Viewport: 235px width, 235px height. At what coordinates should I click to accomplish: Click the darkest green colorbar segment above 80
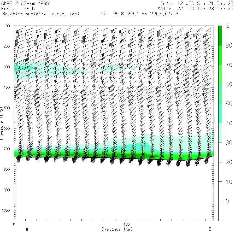(x=220, y=36)
